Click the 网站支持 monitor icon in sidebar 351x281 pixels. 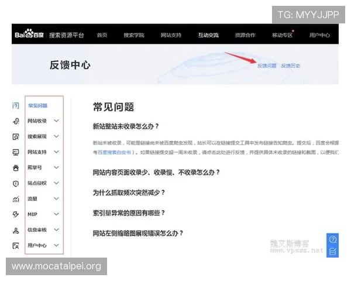click(x=16, y=152)
